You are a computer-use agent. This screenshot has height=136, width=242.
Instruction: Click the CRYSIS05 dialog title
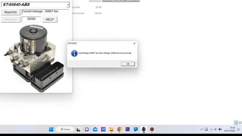[72, 43]
